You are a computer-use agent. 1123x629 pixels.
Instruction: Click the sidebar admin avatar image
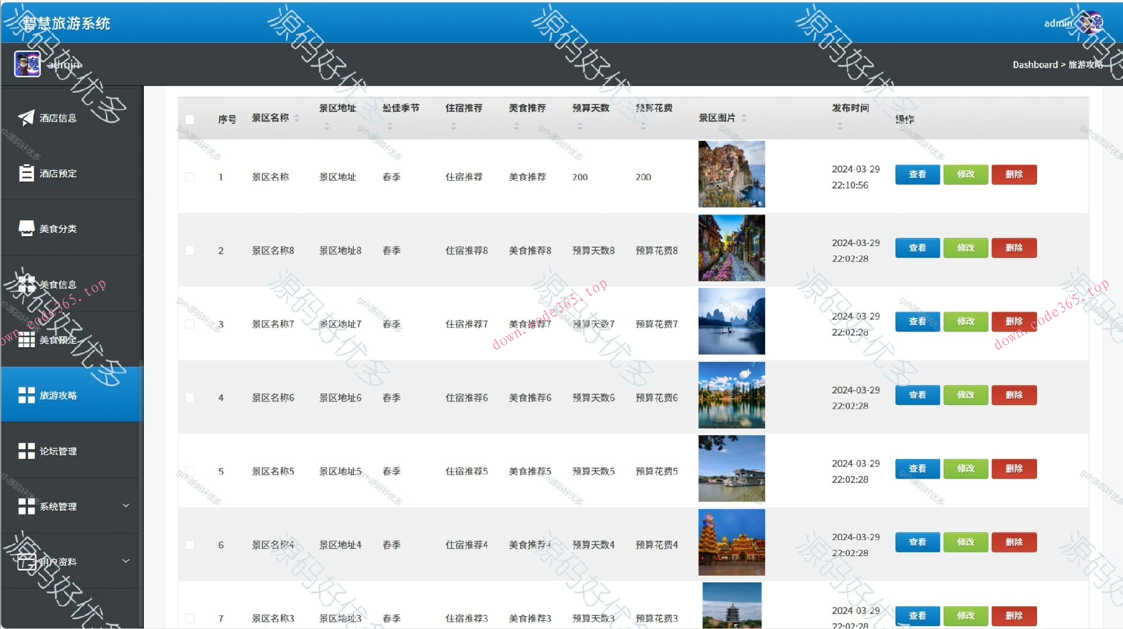pos(27,64)
